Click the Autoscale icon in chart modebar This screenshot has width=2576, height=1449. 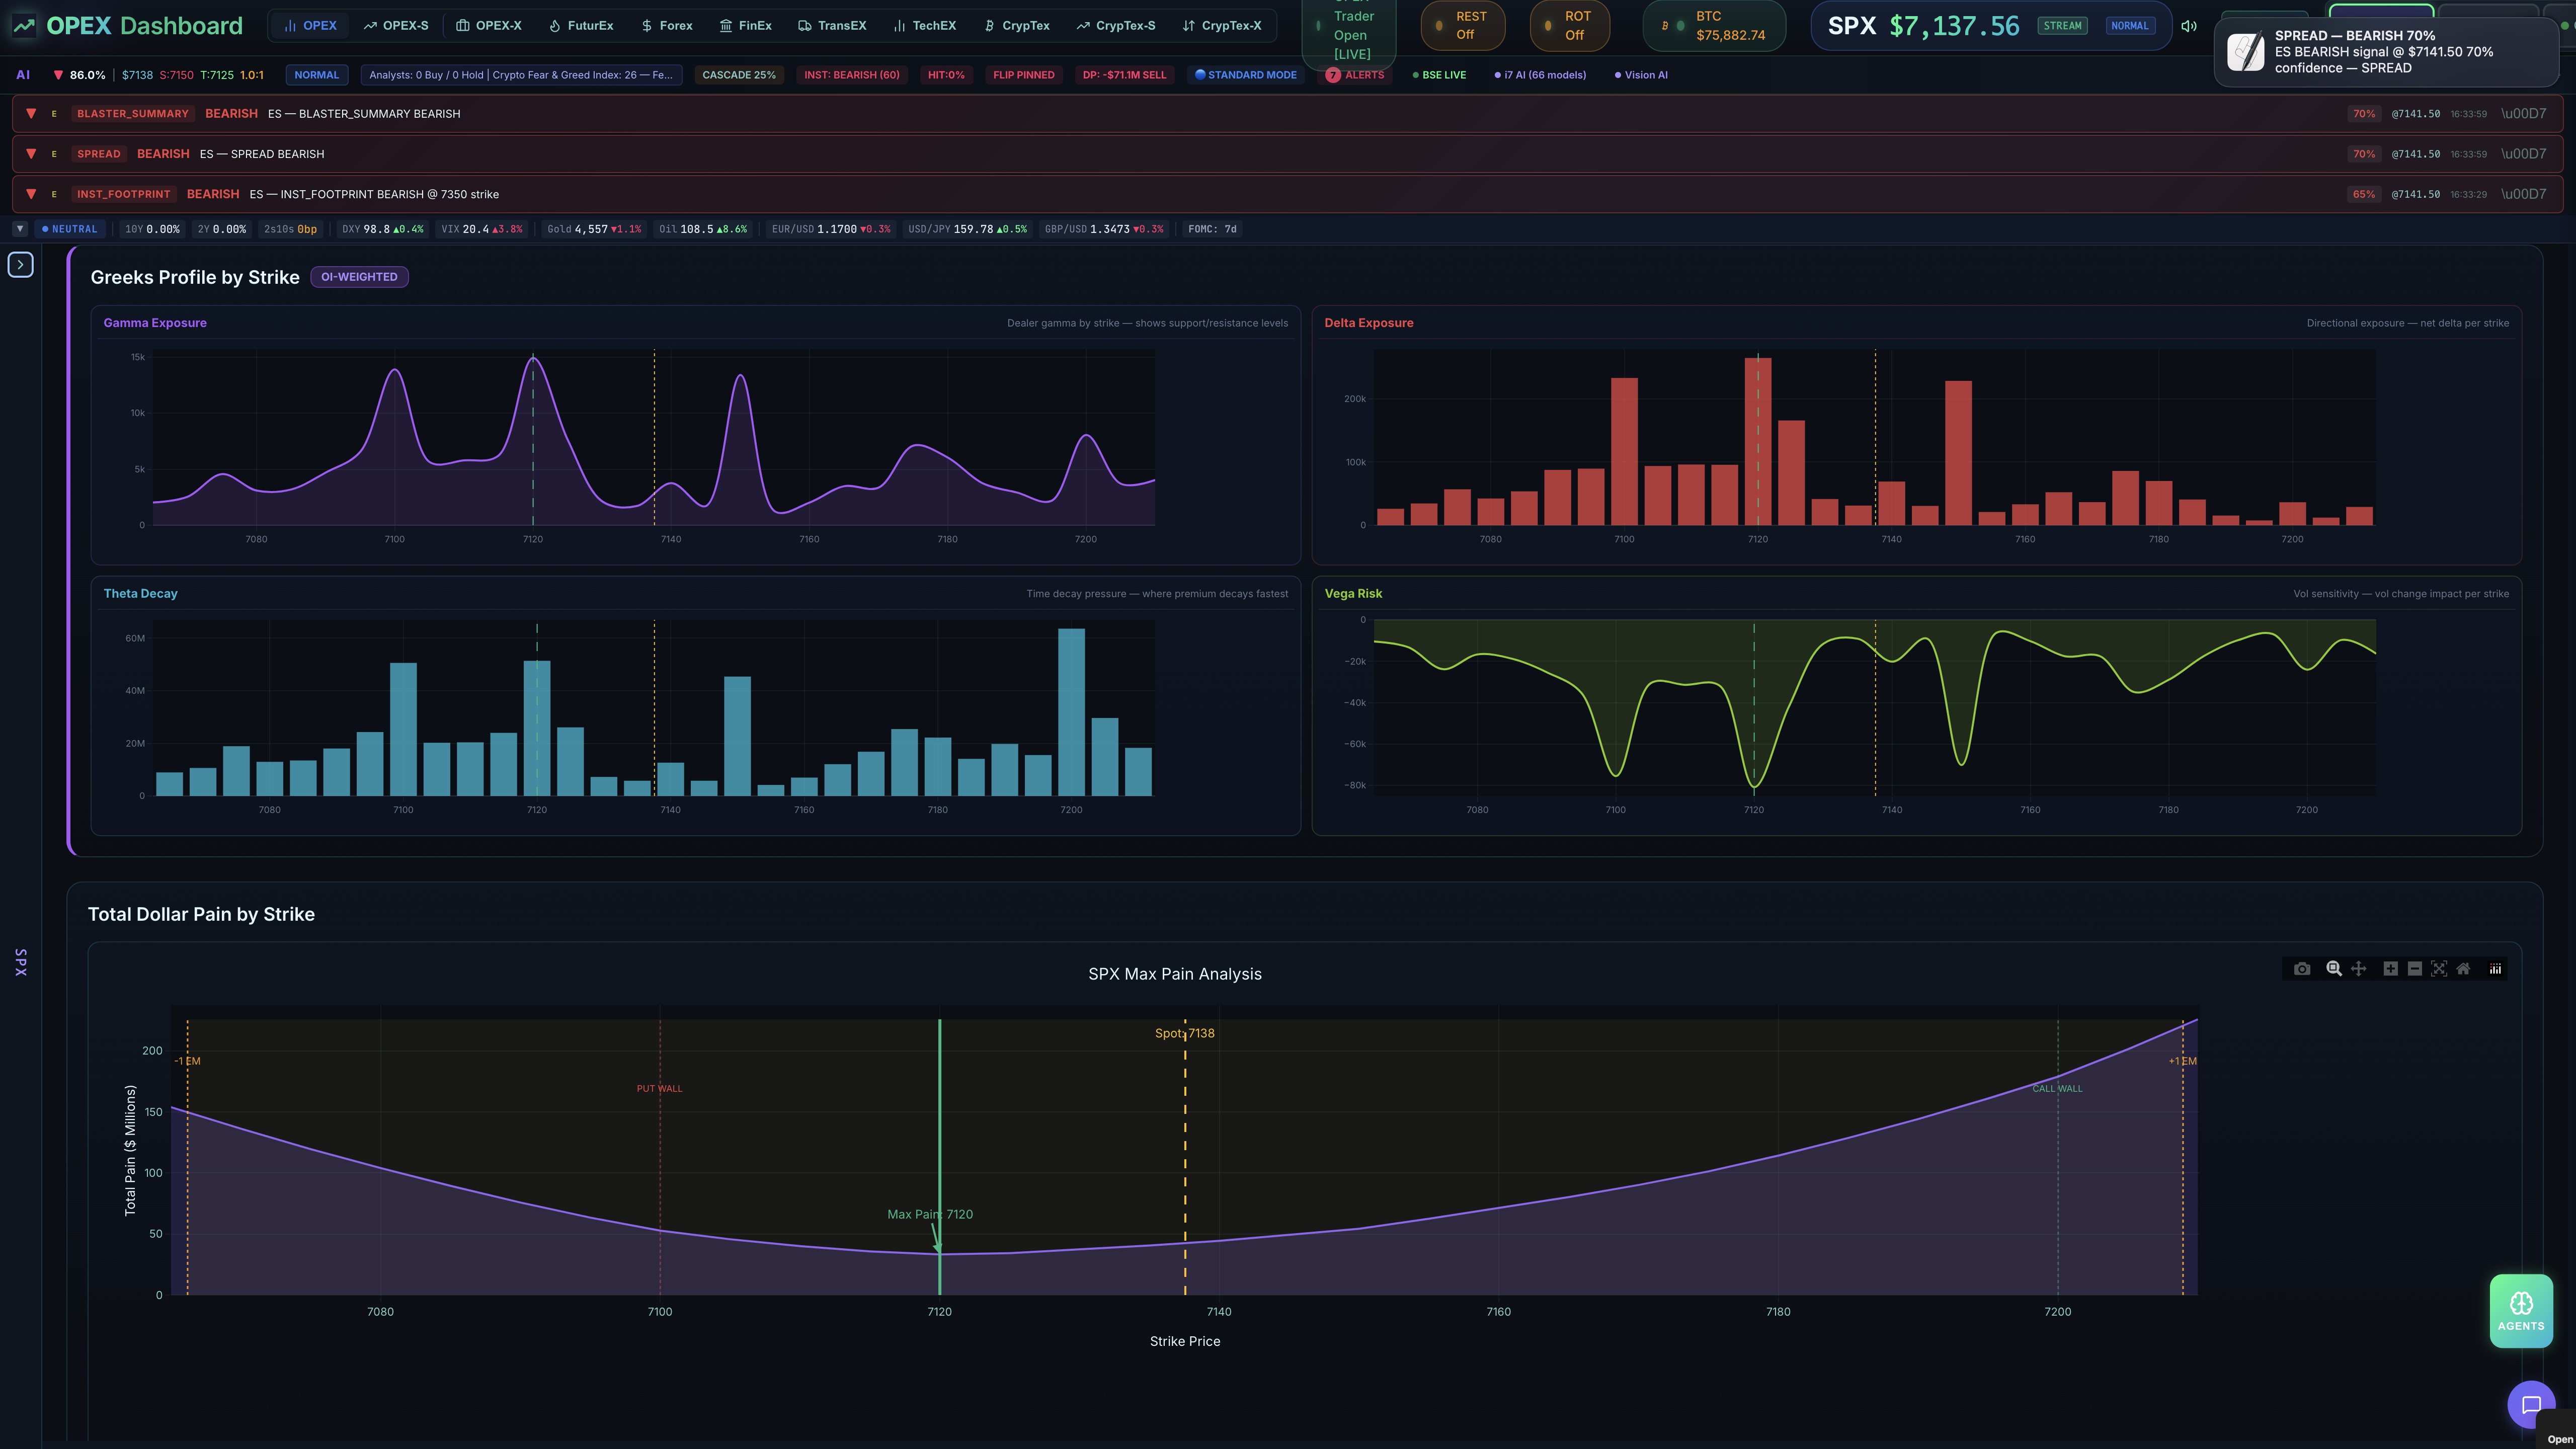2439,969
